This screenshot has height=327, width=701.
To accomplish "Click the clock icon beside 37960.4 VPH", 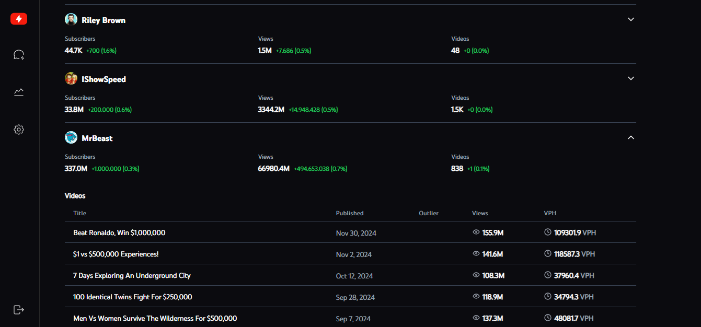I will [x=548, y=275].
